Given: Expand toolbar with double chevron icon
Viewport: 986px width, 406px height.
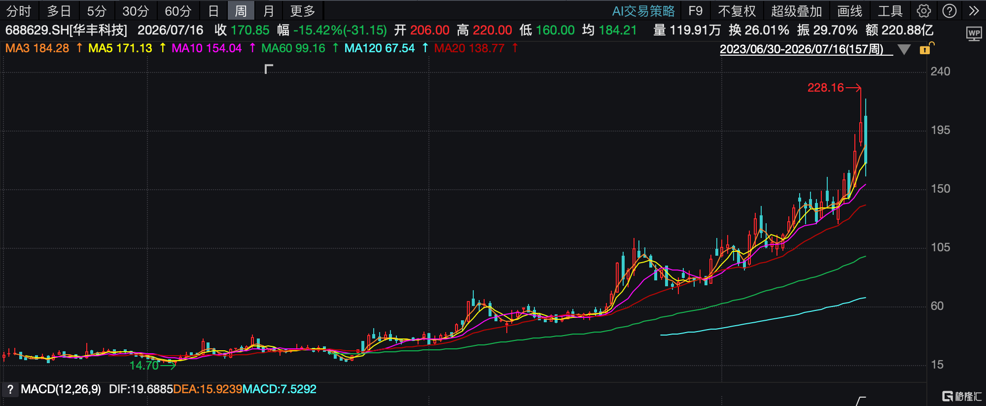Looking at the screenshot, I should [974, 11].
